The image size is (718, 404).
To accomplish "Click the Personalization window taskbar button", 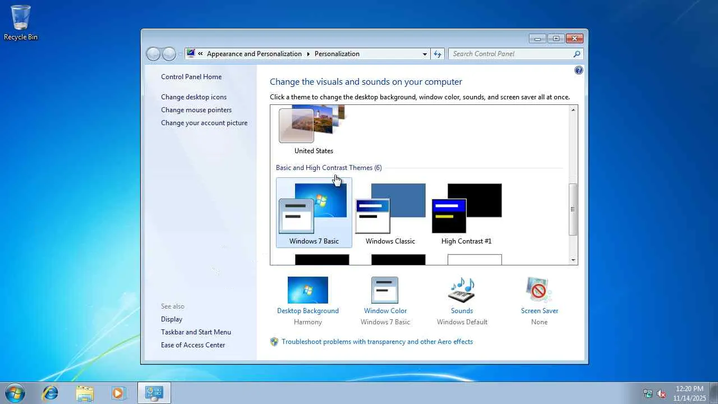I will 154,393.
